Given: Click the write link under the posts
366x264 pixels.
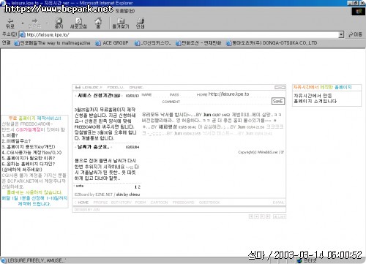Looking at the screenshot, I should [x=80, y=186].
